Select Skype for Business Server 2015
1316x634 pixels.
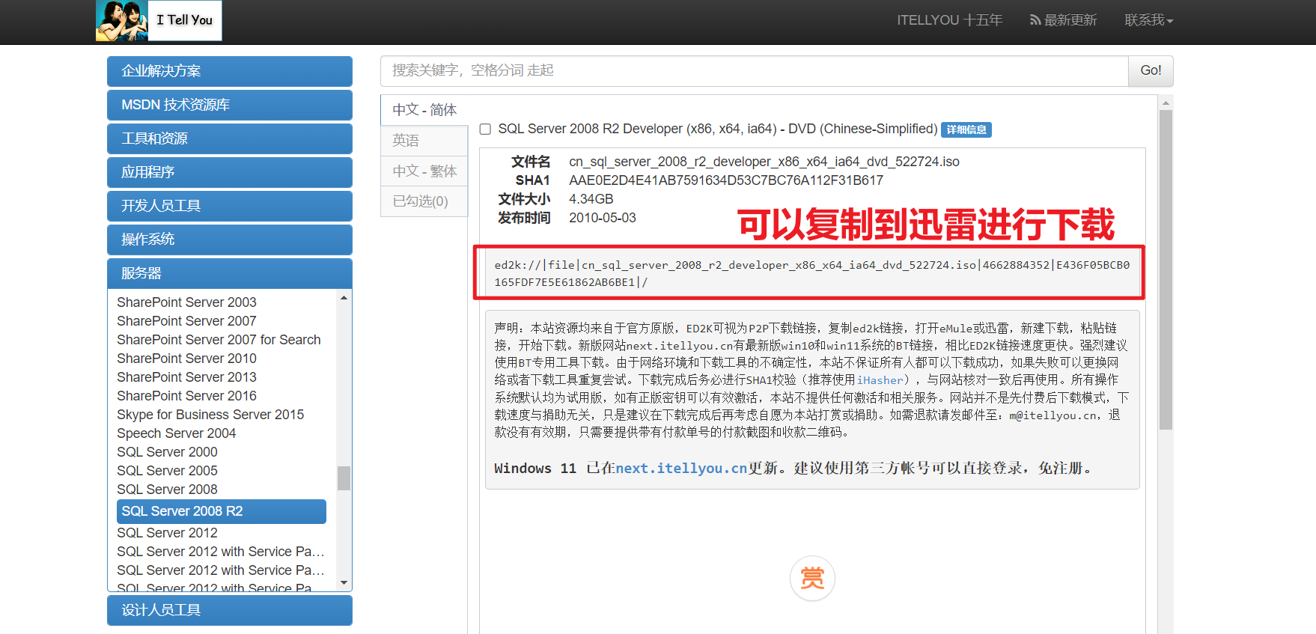210,415
